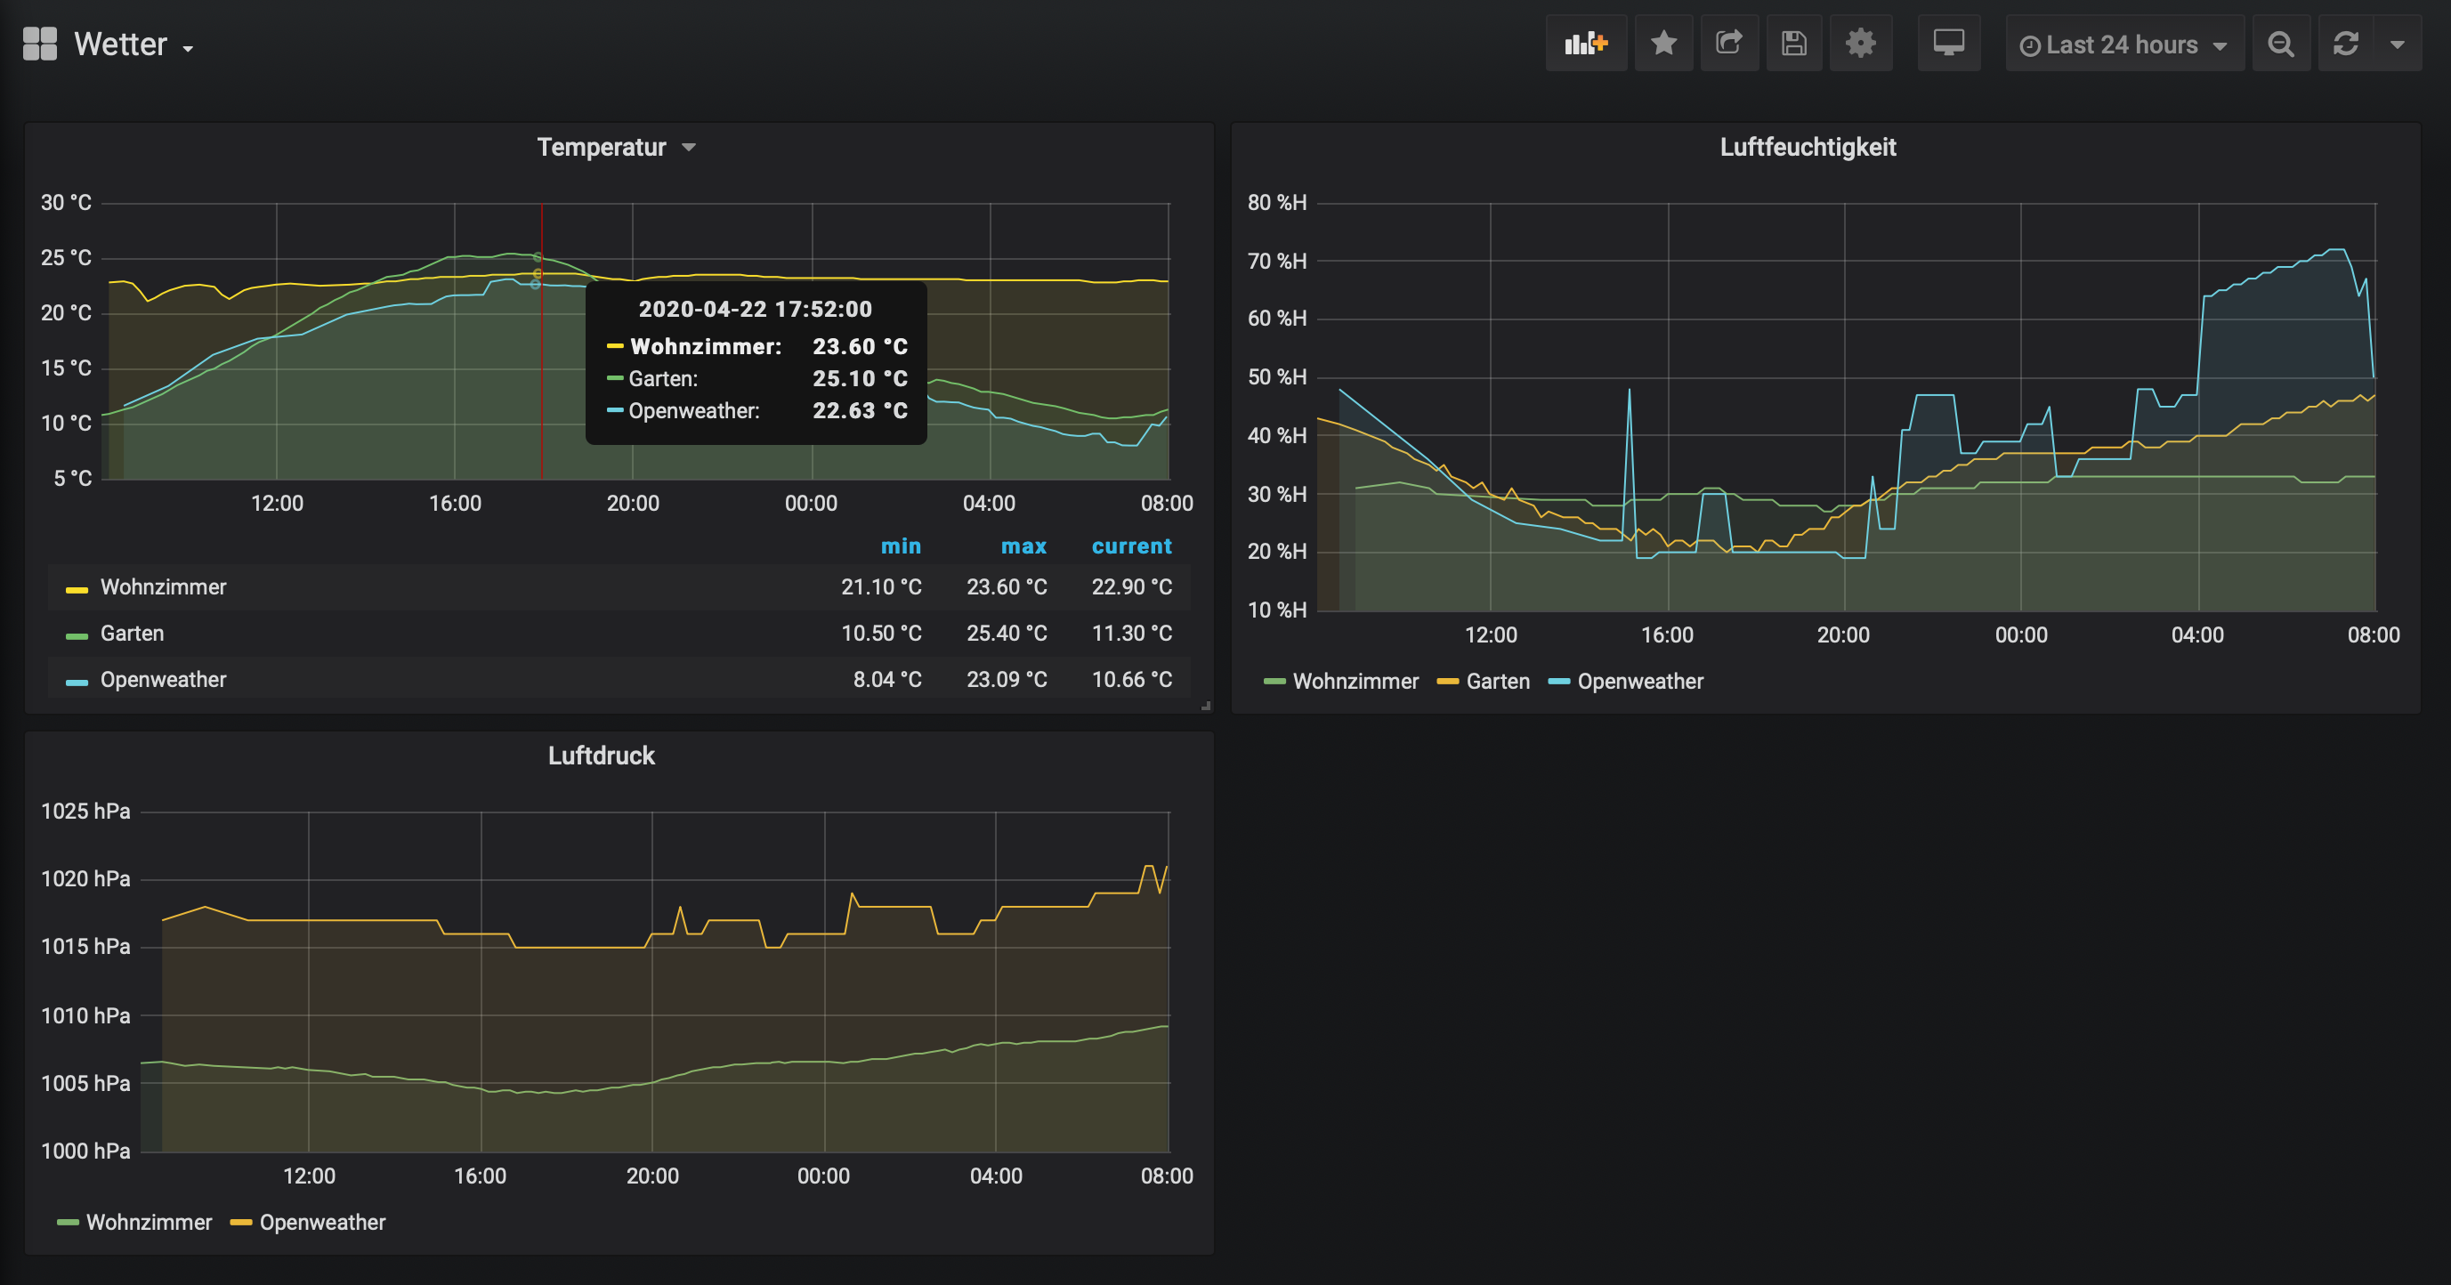
Task: Click the Grafana dashboards grid icon
Action: 40,44
